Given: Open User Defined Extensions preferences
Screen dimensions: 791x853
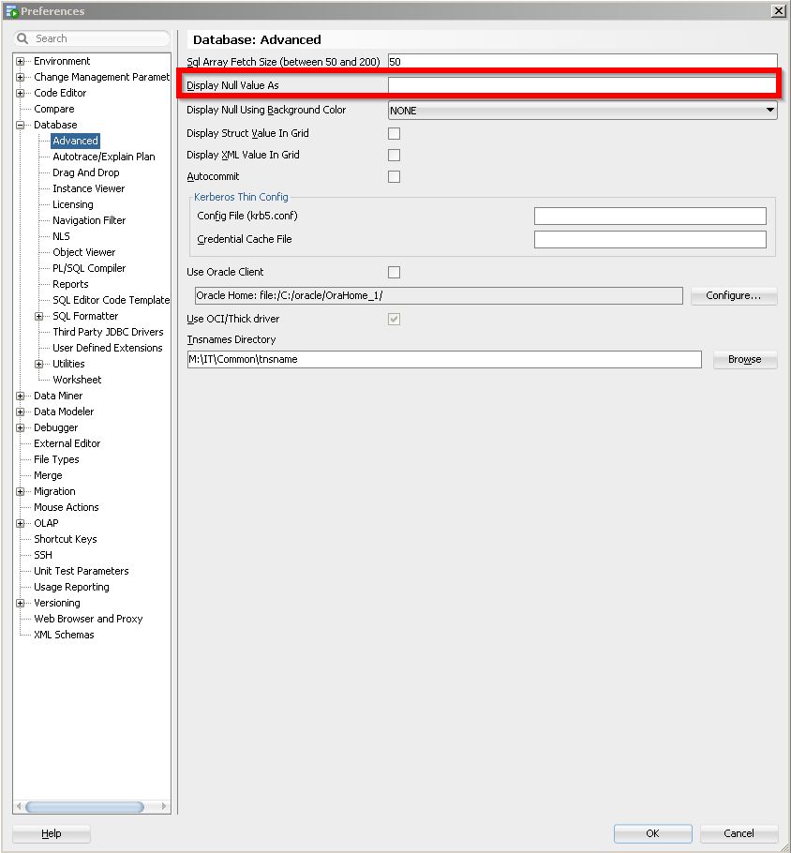Looking at the screenshot, I should coord(107,348).
